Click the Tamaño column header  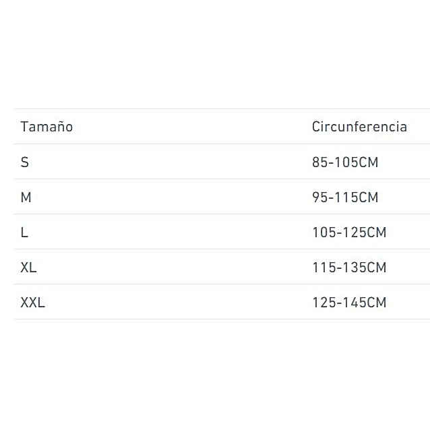(x=47, y=127)
